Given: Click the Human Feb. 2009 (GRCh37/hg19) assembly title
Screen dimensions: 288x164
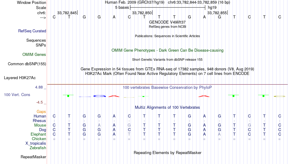Looking at the screenshot, I should pos(134,2).
